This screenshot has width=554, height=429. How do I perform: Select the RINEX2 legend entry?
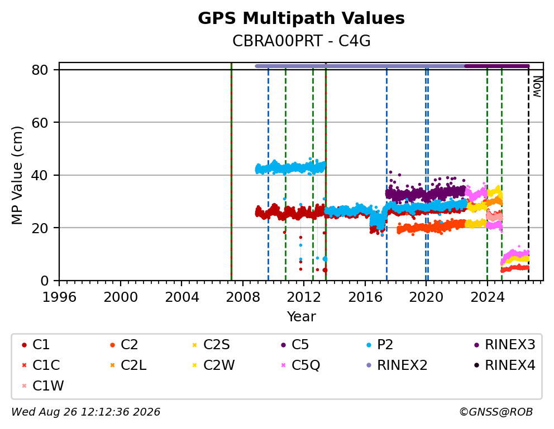coord(397,365)
